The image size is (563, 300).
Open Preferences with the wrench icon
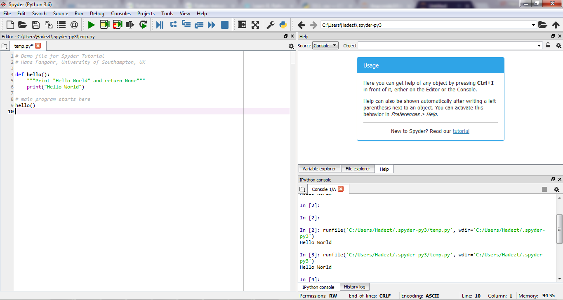(x=270, y=25)
